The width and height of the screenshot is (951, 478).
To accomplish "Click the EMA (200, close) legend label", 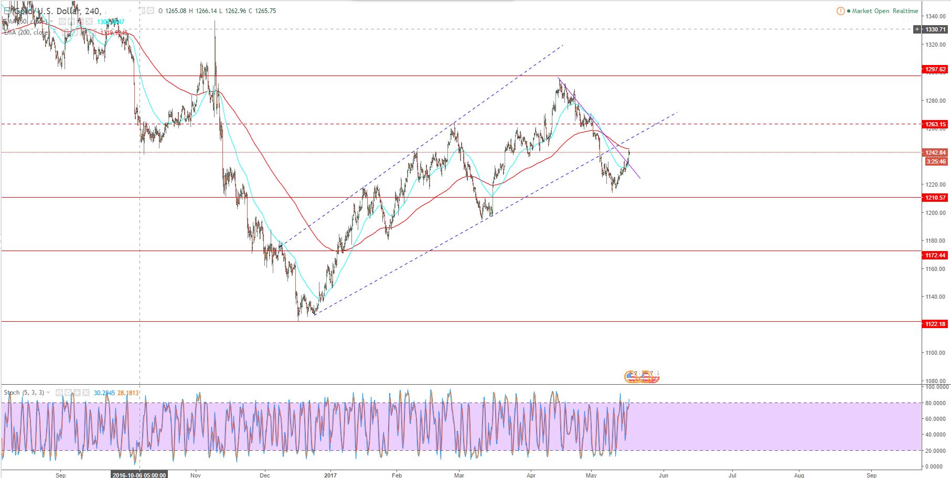I will (x=26, y=32).
